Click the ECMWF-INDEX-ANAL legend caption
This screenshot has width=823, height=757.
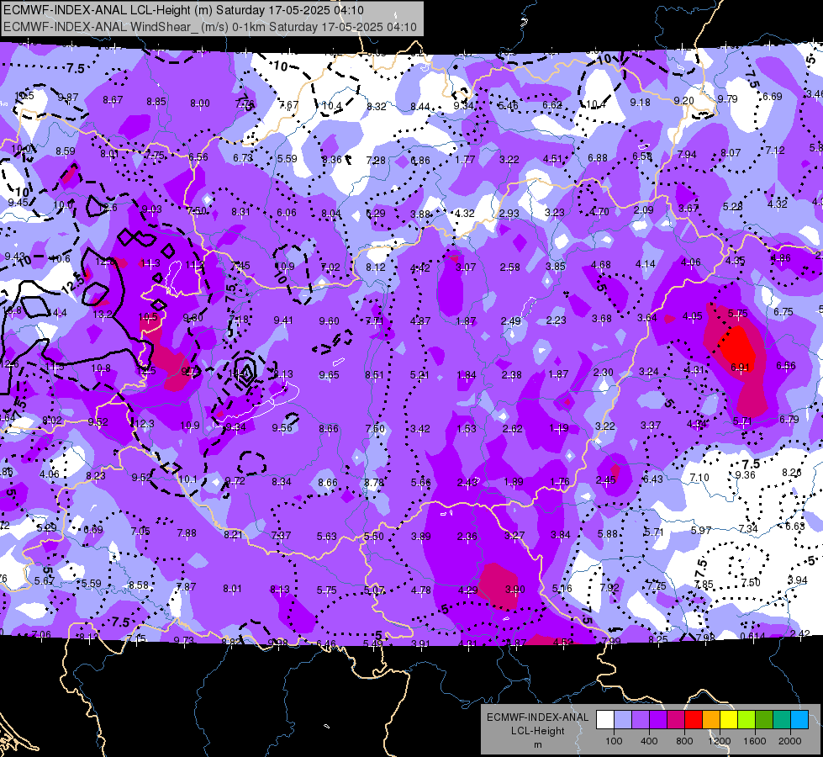pyautogui.click(x=537, y=717)
